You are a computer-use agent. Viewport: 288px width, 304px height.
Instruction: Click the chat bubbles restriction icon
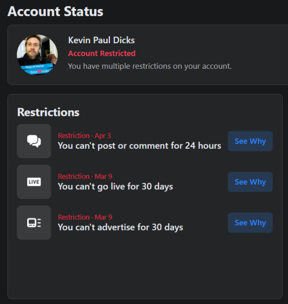(x=34, y=141)
